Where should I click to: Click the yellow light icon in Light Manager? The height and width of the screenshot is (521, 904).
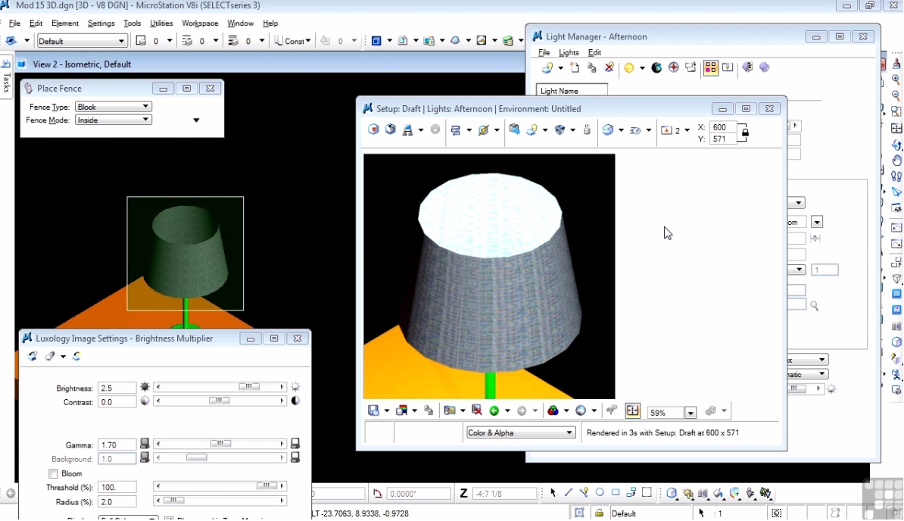point(628,68)
